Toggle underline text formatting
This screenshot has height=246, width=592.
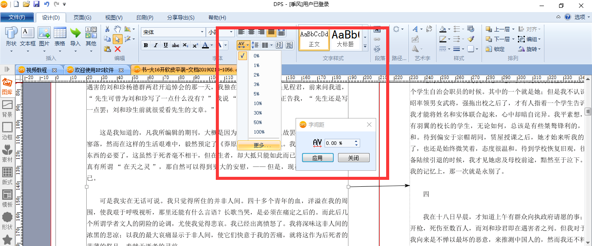click(x=166, y=45)
